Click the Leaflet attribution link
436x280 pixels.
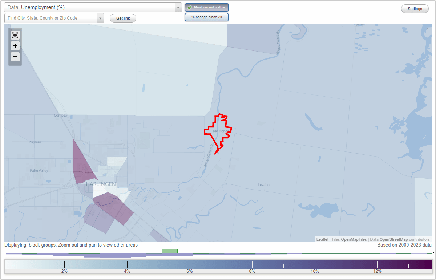(322, 239)
